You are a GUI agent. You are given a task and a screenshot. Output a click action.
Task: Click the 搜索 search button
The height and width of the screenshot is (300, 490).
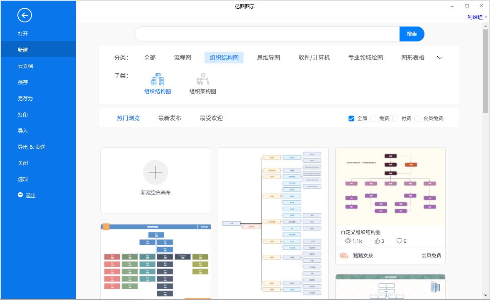tap(412, 34)
